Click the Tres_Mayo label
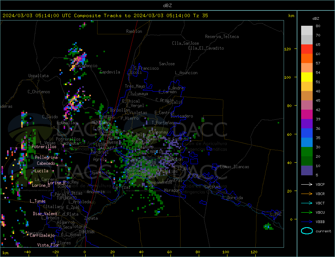This screenshot has height=257, width=335. coord(135,86)
